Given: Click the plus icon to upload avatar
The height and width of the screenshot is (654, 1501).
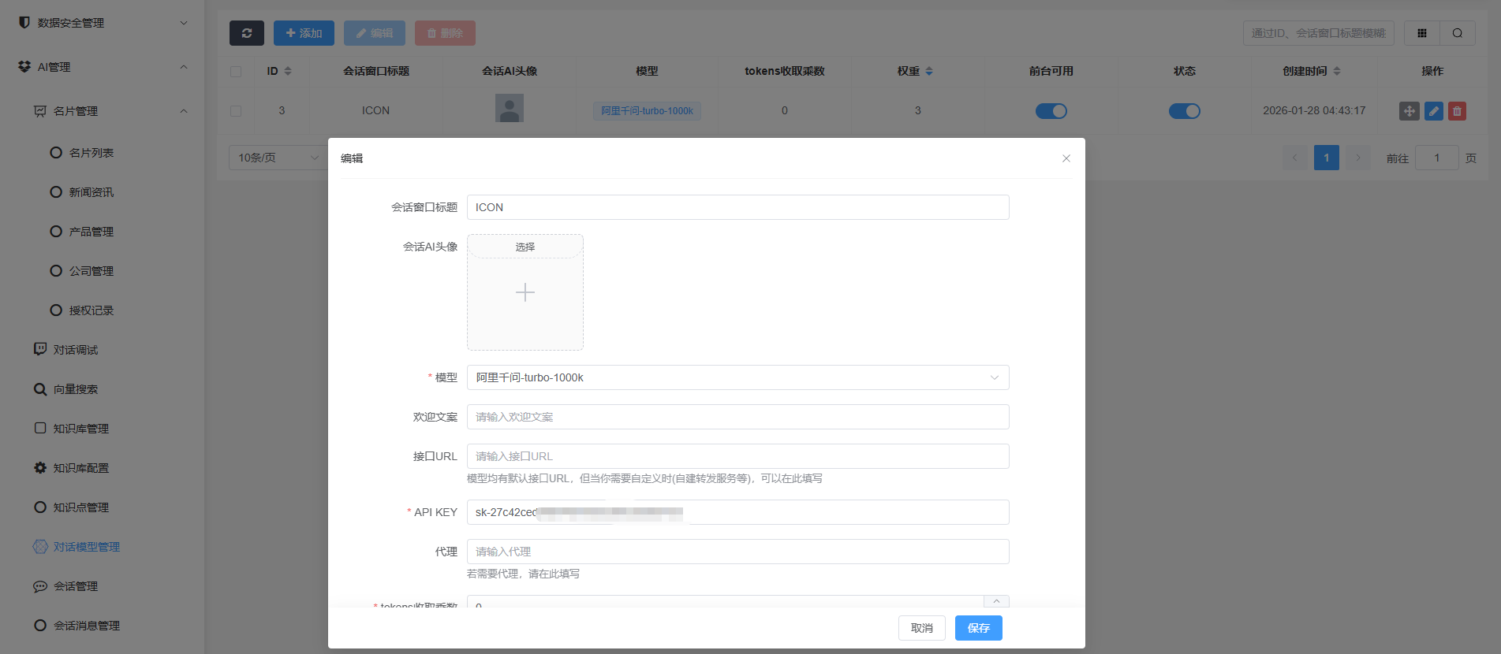Looking at the screenshot, I should point(525,293).
